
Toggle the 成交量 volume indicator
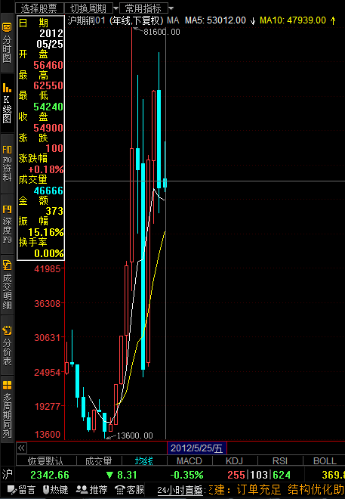99,460
